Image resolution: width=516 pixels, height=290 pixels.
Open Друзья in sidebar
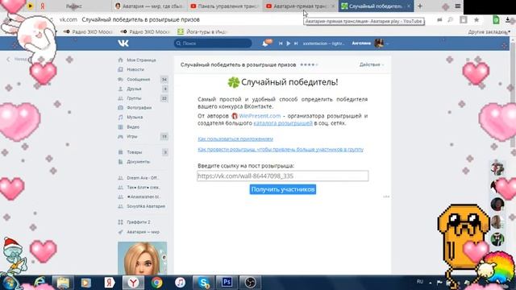point(134,89)
